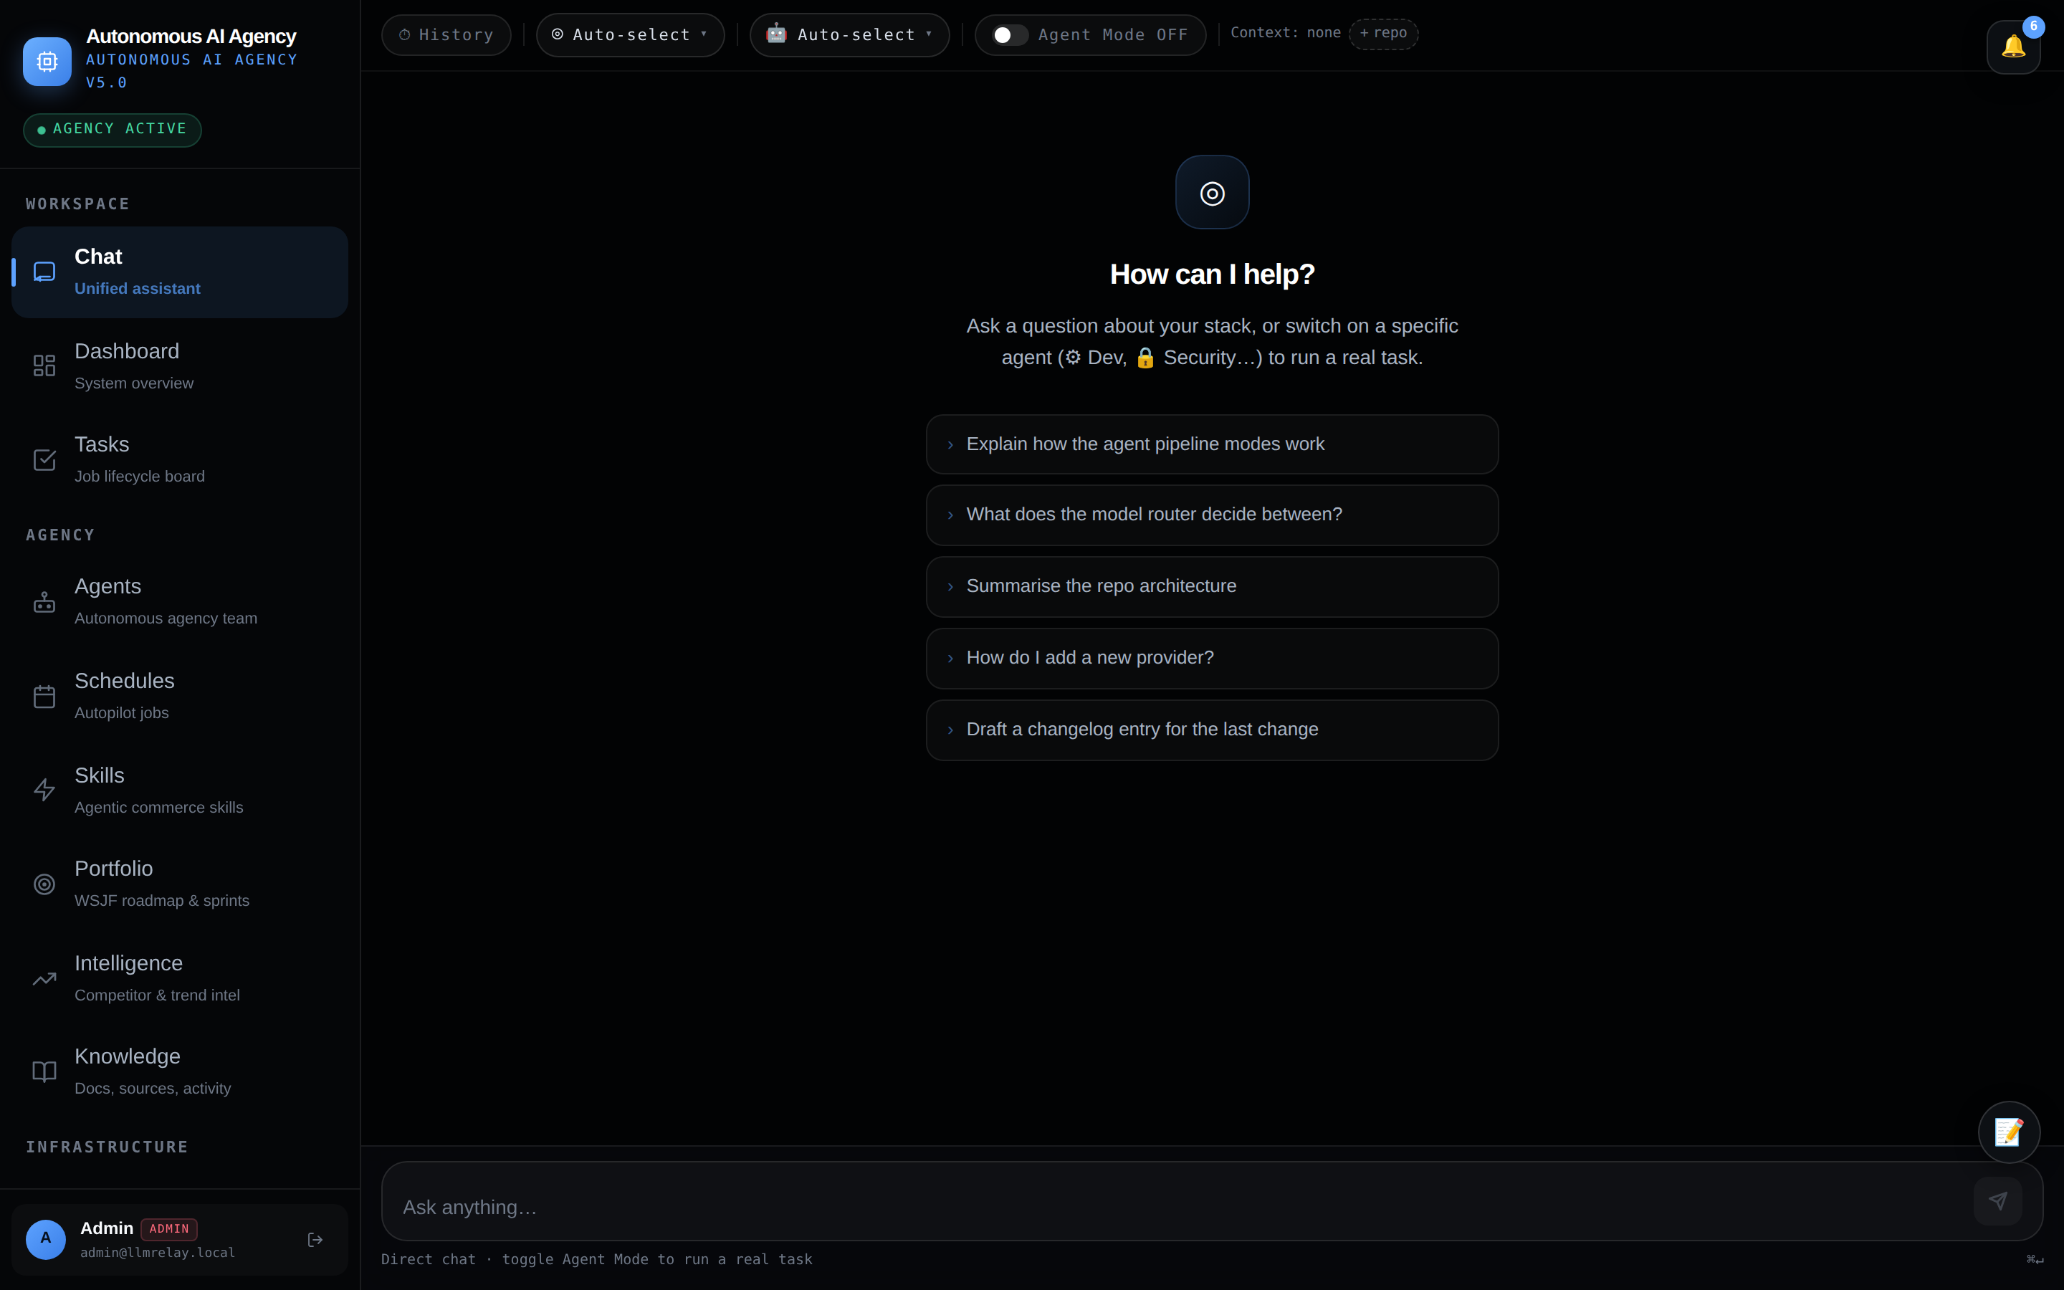Open Skills agentic commerce skills
This screenshot has height=1290, width=2064.
[x=180, y=790]
